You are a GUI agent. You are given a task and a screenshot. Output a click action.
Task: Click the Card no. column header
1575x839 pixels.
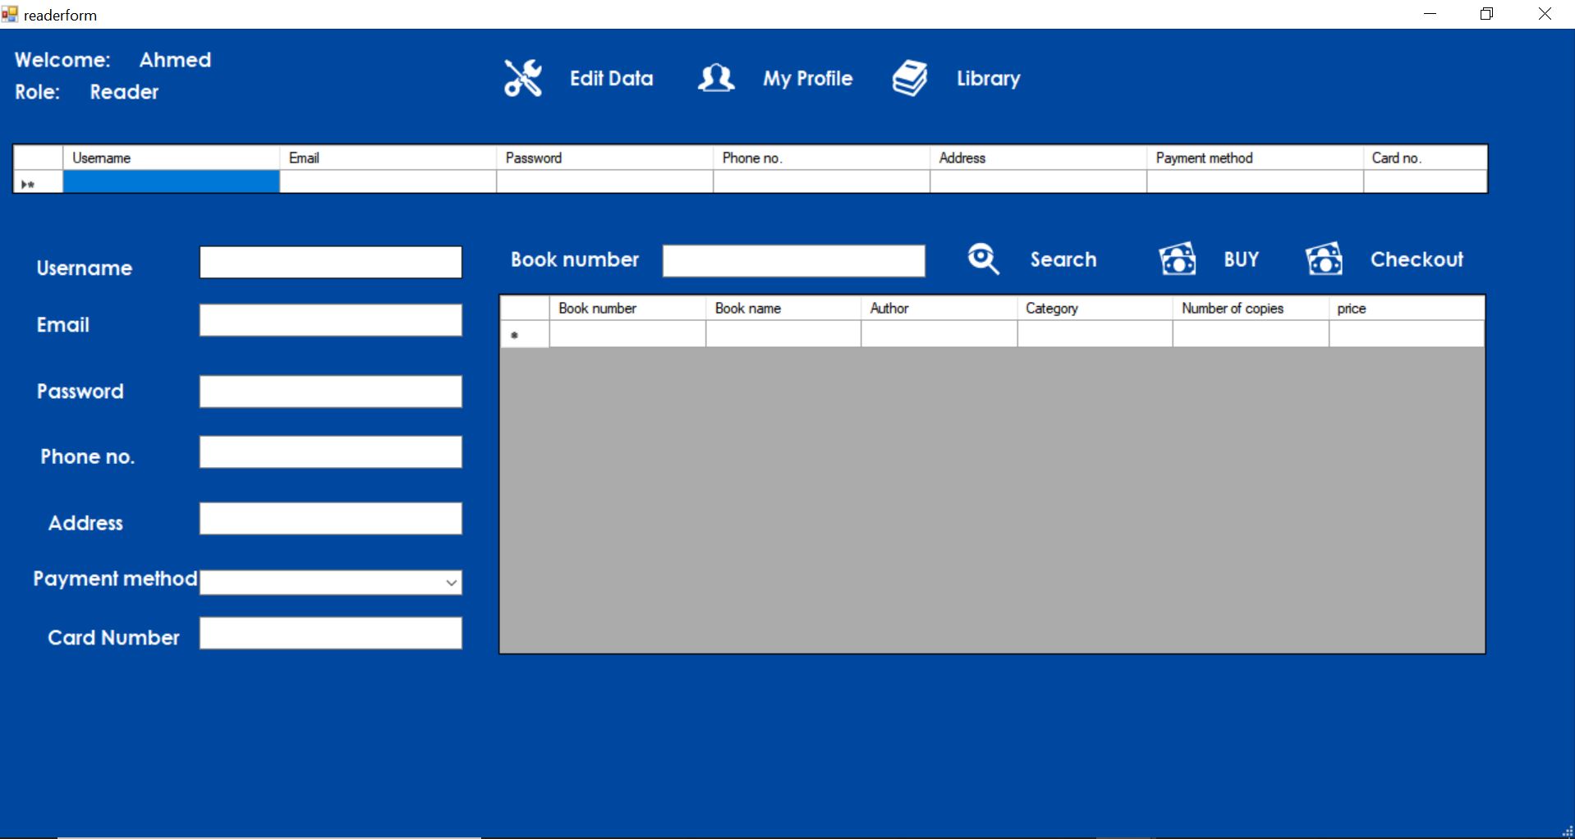[1426, 158]
